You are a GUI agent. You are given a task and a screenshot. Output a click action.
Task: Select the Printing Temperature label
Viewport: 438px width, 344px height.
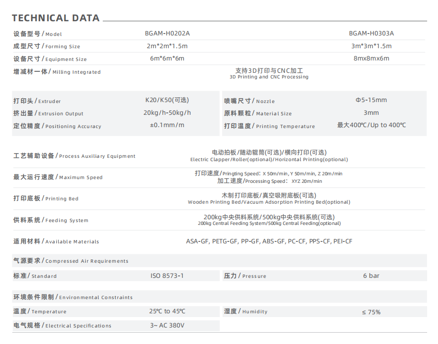pos(269,126)
